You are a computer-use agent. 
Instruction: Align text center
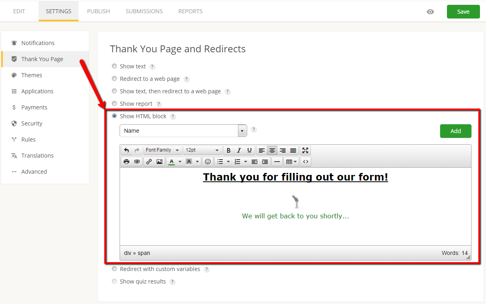click(272, 150)
